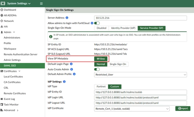194x117 pixels.
Task: Open the CRL page
Action: [6, 88]
